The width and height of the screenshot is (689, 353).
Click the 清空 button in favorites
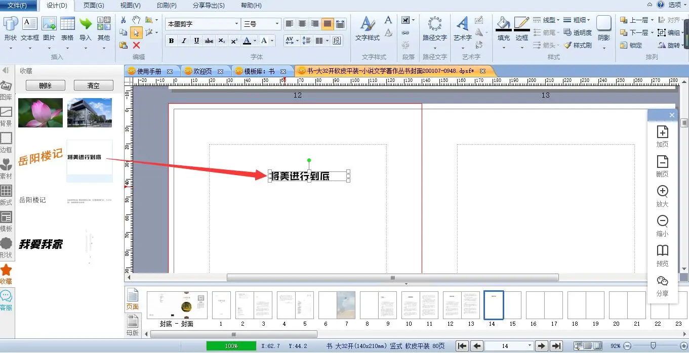(93, 85)
